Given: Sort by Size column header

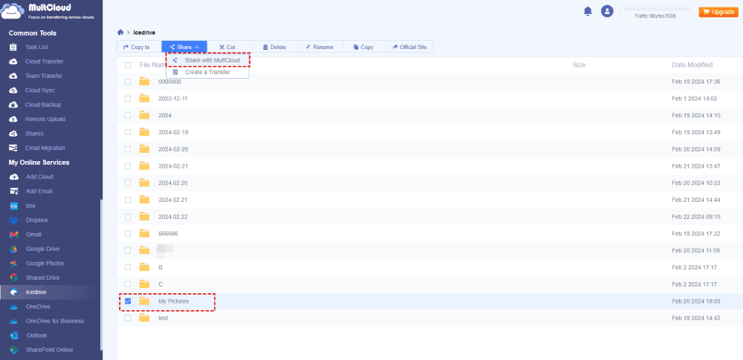Looking at the screenshot, I should coord(579,65).
